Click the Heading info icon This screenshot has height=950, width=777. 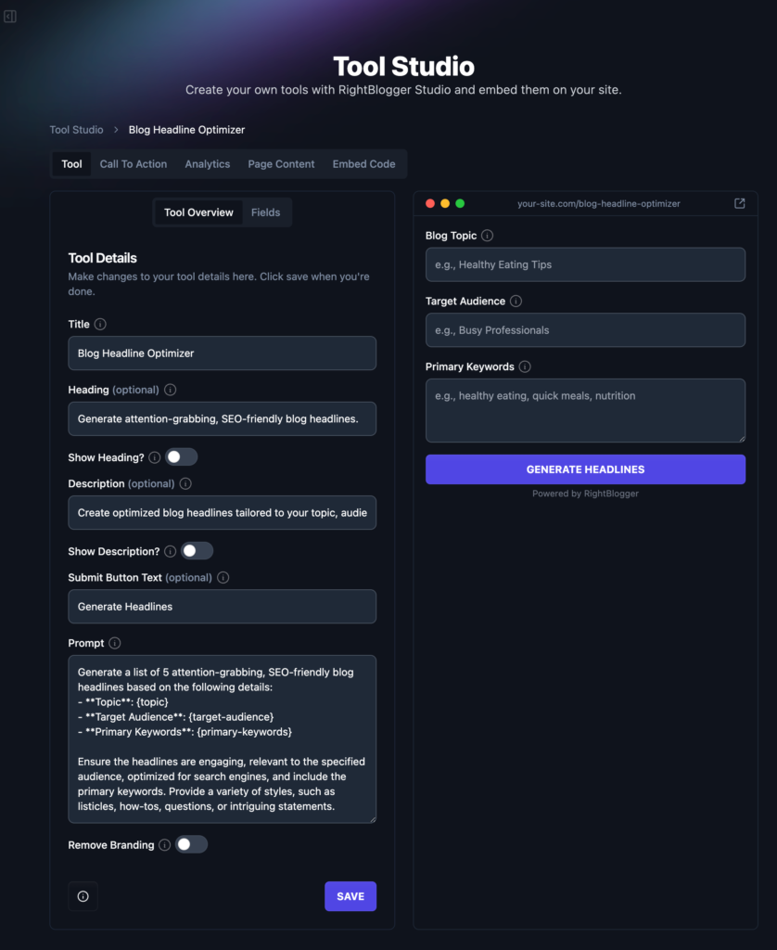click(170, 390)
